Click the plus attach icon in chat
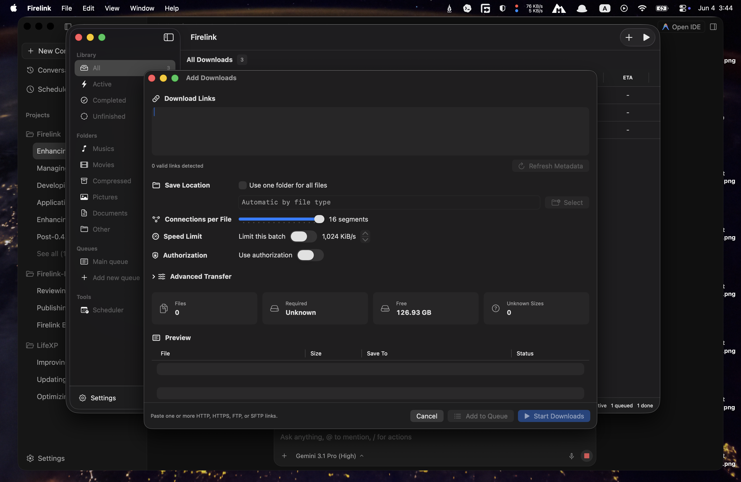 284,456
